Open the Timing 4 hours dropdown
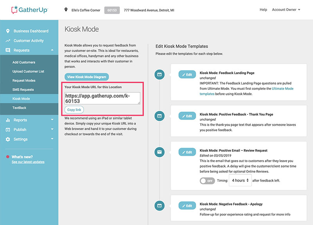This screenshot has width=313, height=225. point(240,180)
